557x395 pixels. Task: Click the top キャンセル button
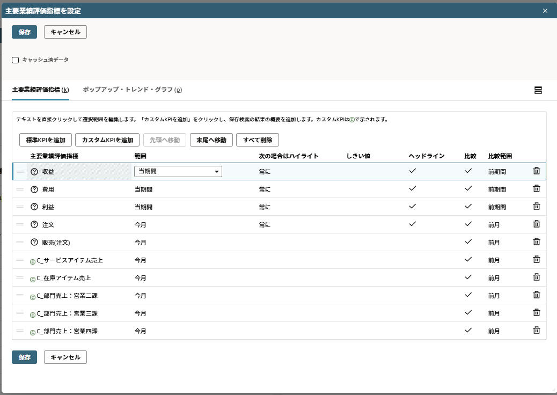[65, 32]
